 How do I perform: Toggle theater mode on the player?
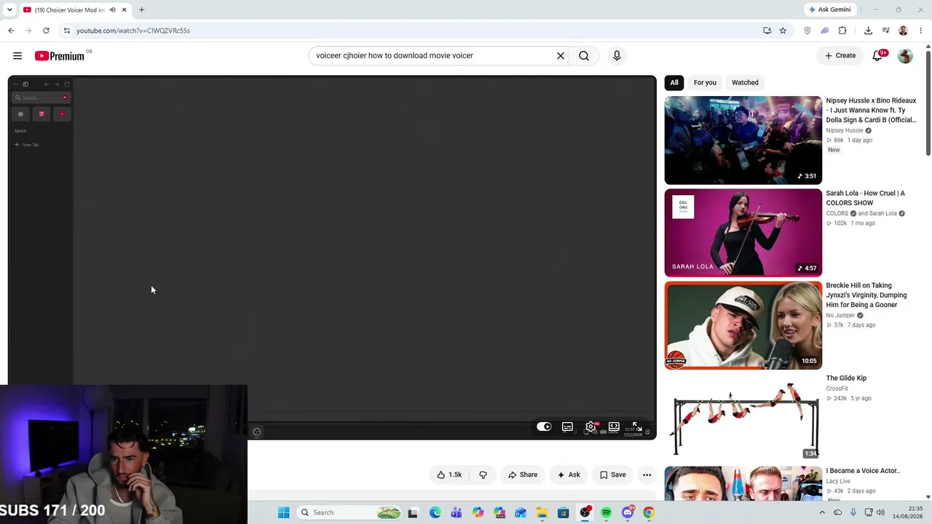614,427
